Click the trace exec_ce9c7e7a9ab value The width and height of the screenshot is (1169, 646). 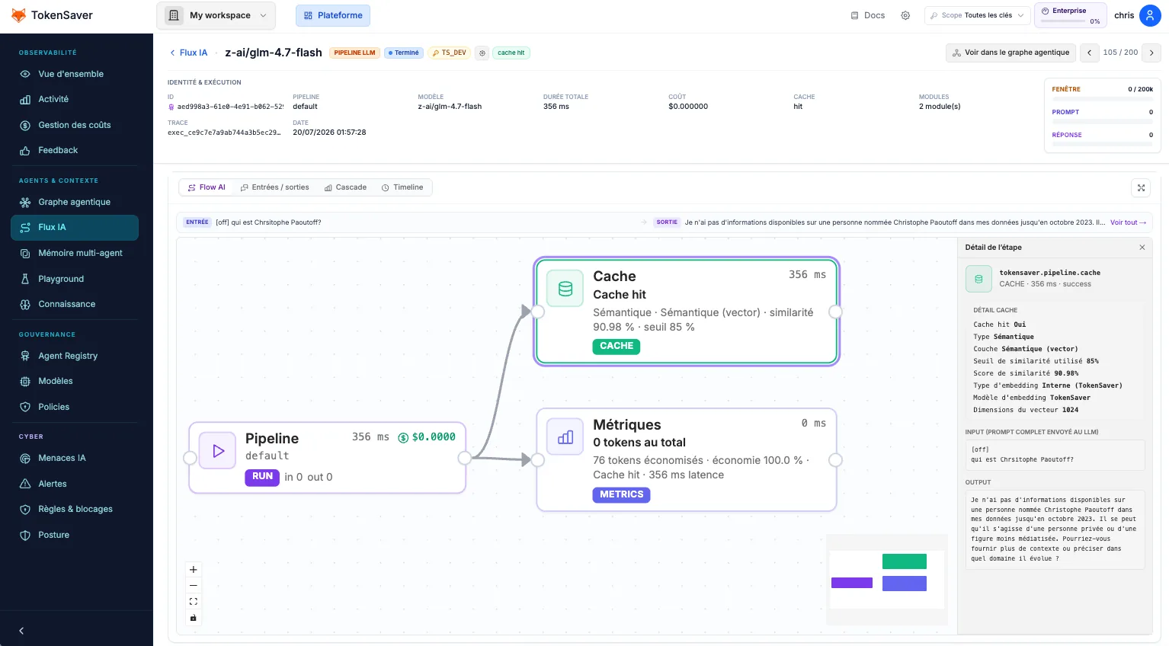(224, 133)
